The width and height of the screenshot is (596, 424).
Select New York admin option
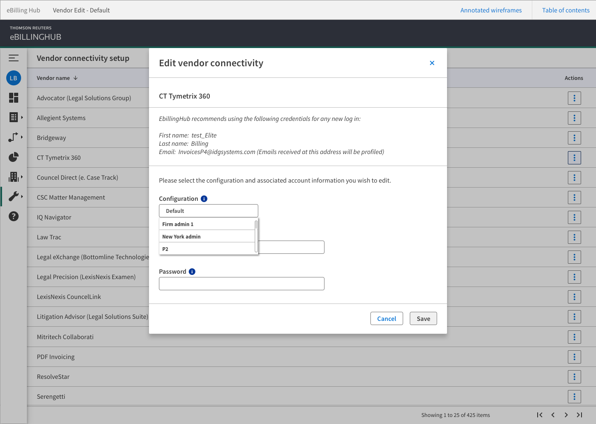[x=207, y=236]
